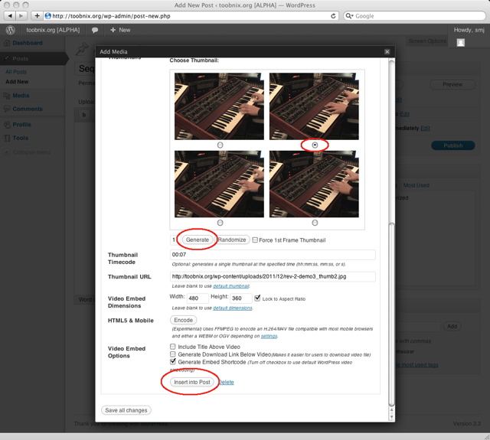Click the Thumbnail URL field
This screenshot has width=490, height=440.
[273, 276]
